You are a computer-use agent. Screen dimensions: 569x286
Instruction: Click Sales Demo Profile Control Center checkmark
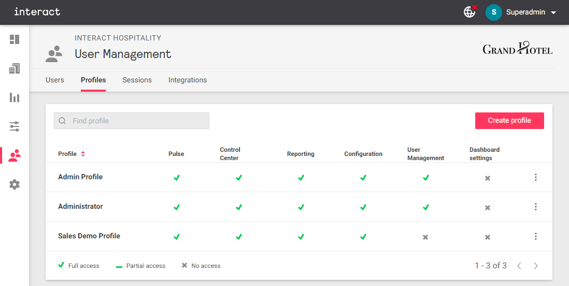238,237
